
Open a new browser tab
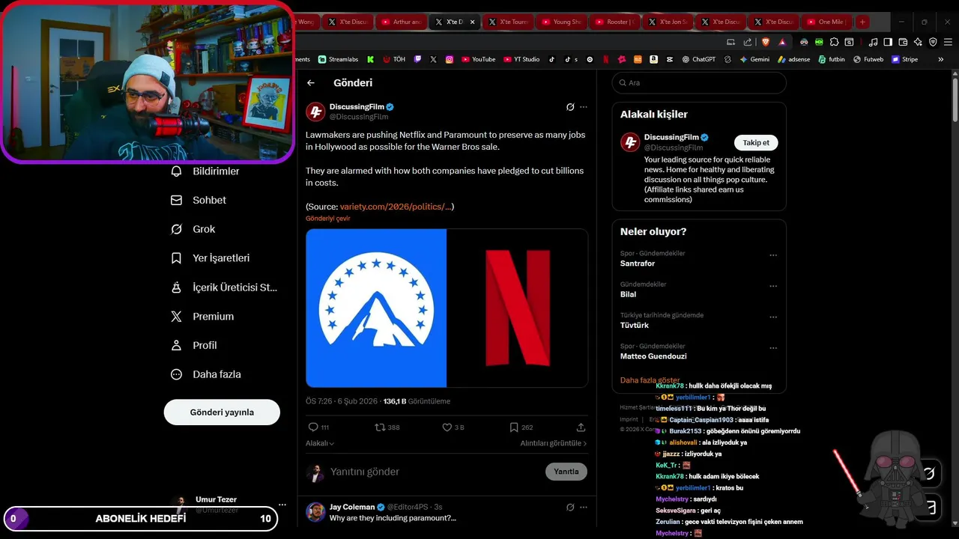tap(862, 22)
